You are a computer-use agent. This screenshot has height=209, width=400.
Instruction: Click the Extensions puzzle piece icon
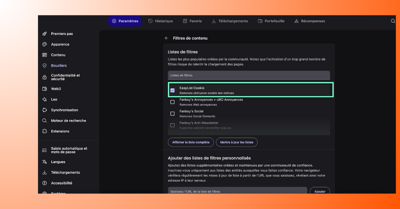point(44,131)
